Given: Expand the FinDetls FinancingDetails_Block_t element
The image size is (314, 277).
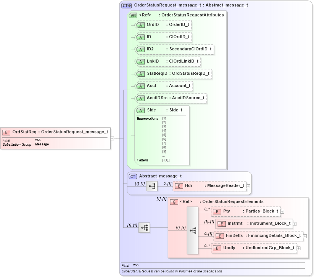Looking at the screenshot, I should coord(304,236).
